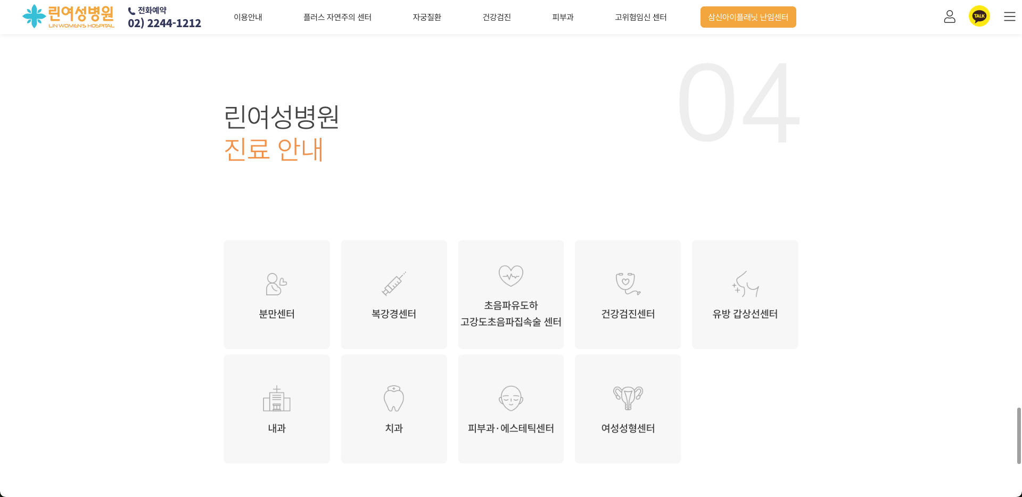1022x497 pixels.
Task: Call the number 02) 2244-1212
Action: pos(164,23)
